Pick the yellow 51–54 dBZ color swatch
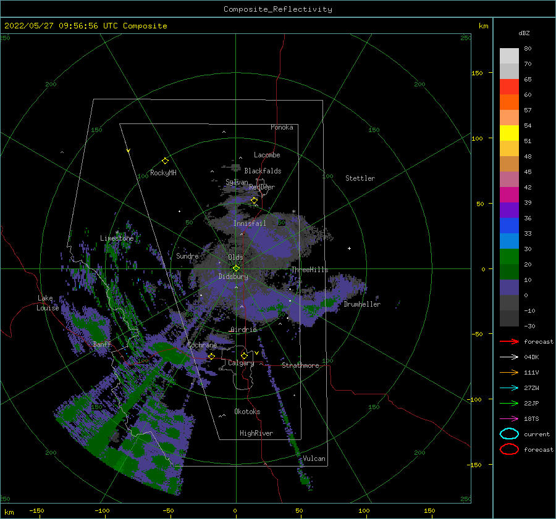Screen dimensions: 556x519 click(x=509, y=133)
